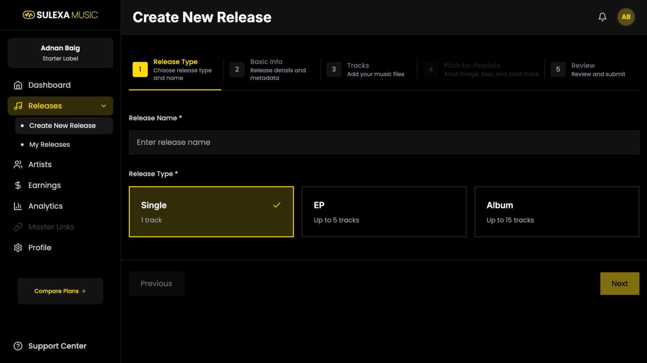
Task: Open the Master Links page
Action: pos(60,227)
